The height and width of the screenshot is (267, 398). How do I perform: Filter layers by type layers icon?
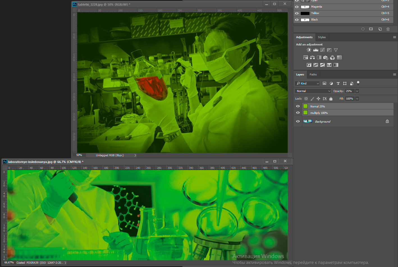tap(338, 83)
